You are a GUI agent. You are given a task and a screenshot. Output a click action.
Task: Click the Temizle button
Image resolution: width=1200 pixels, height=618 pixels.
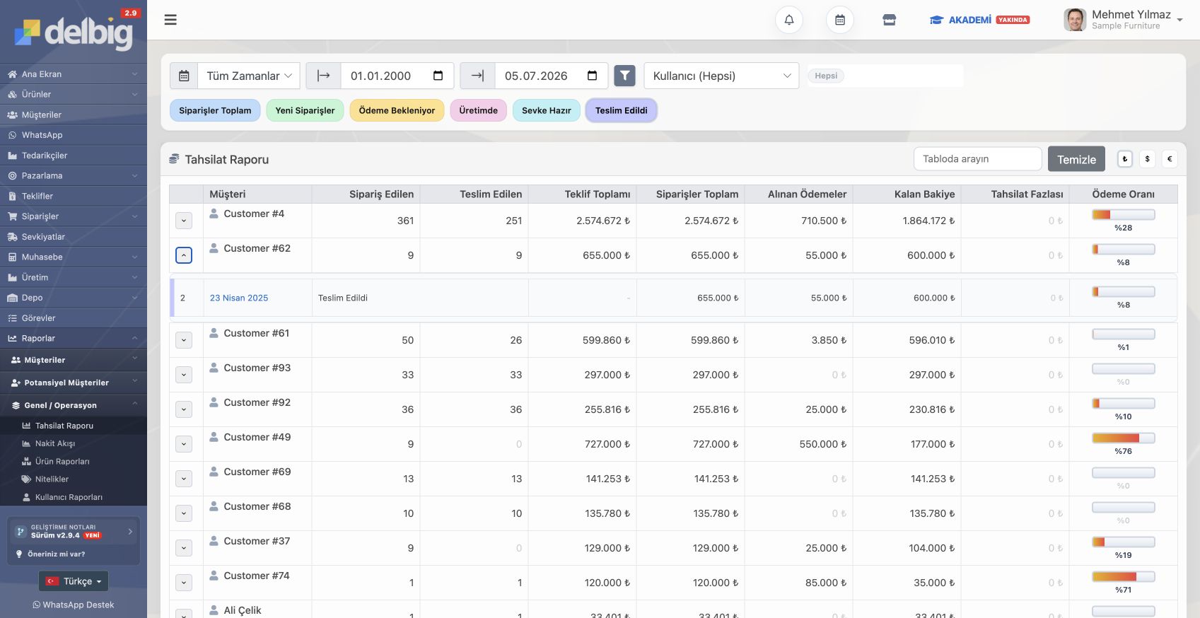1076,159
